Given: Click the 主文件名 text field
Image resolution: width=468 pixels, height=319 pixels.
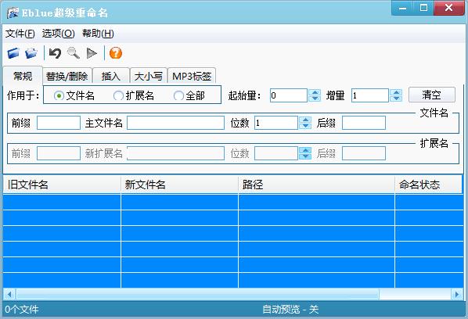Looking at the screenshot, I should click(175, 123).
